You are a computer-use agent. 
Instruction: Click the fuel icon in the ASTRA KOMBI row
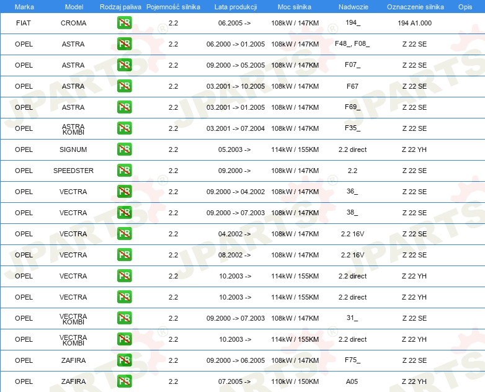click(x=124, y=128)
